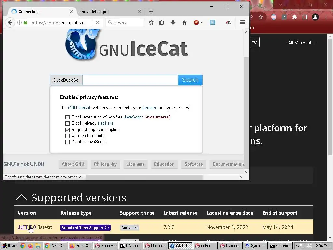333x250 pixels.
Task: Open the LibreJS extension icon
Action: tap(229, 22)
